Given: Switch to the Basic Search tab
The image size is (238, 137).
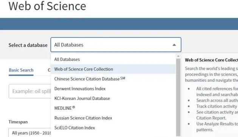Looking at the screenshot, I should point(21,70).
